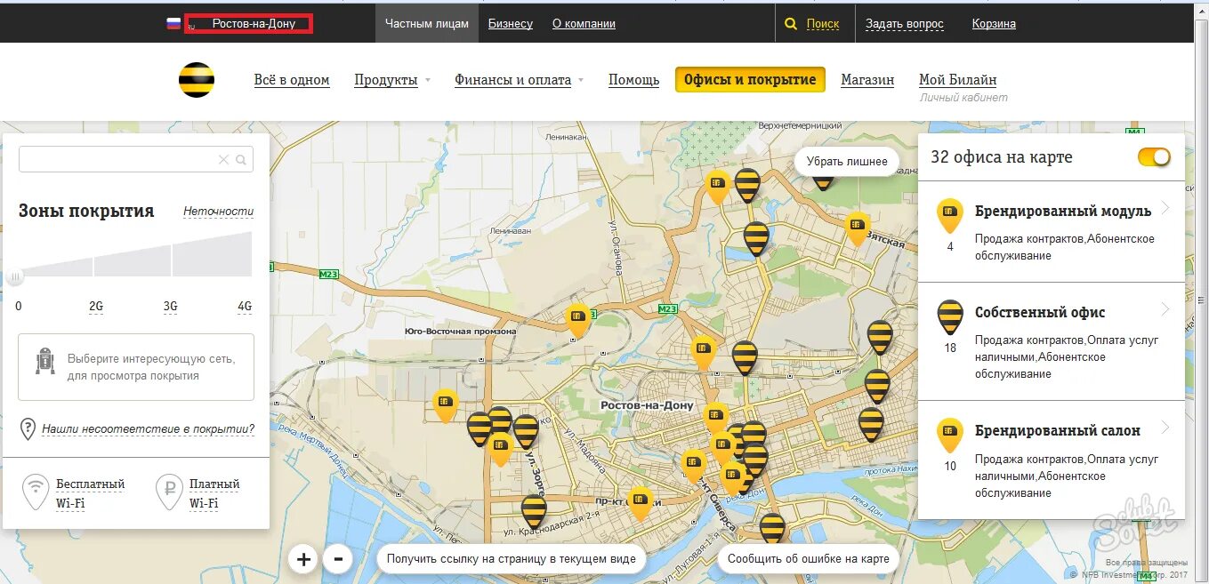Click the Поиск link
Viewport: 1209px width, 584px height.
[x=823, y=24]
